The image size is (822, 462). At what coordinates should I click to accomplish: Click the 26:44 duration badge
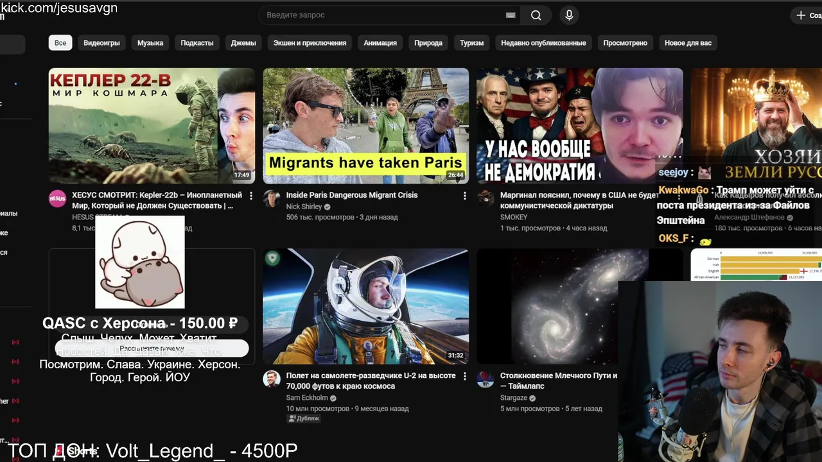[455, 175]
